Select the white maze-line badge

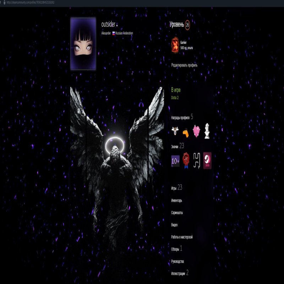(x=197, y=160)
